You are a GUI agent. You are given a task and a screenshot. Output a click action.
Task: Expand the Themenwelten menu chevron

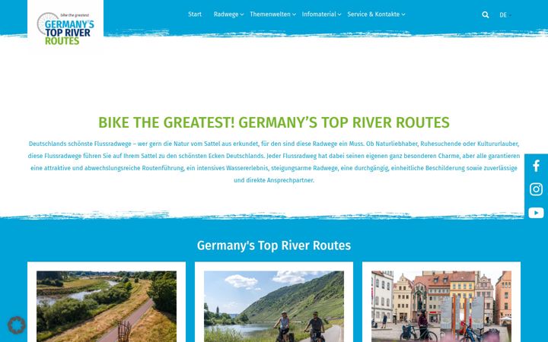[294, 14]
